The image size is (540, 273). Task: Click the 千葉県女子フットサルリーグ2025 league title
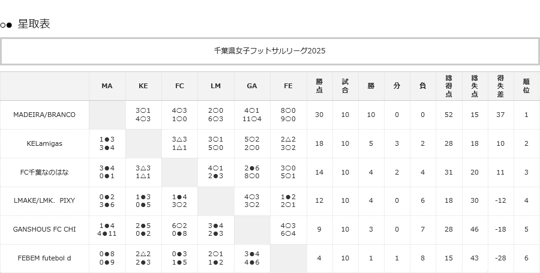coord(269,51)
